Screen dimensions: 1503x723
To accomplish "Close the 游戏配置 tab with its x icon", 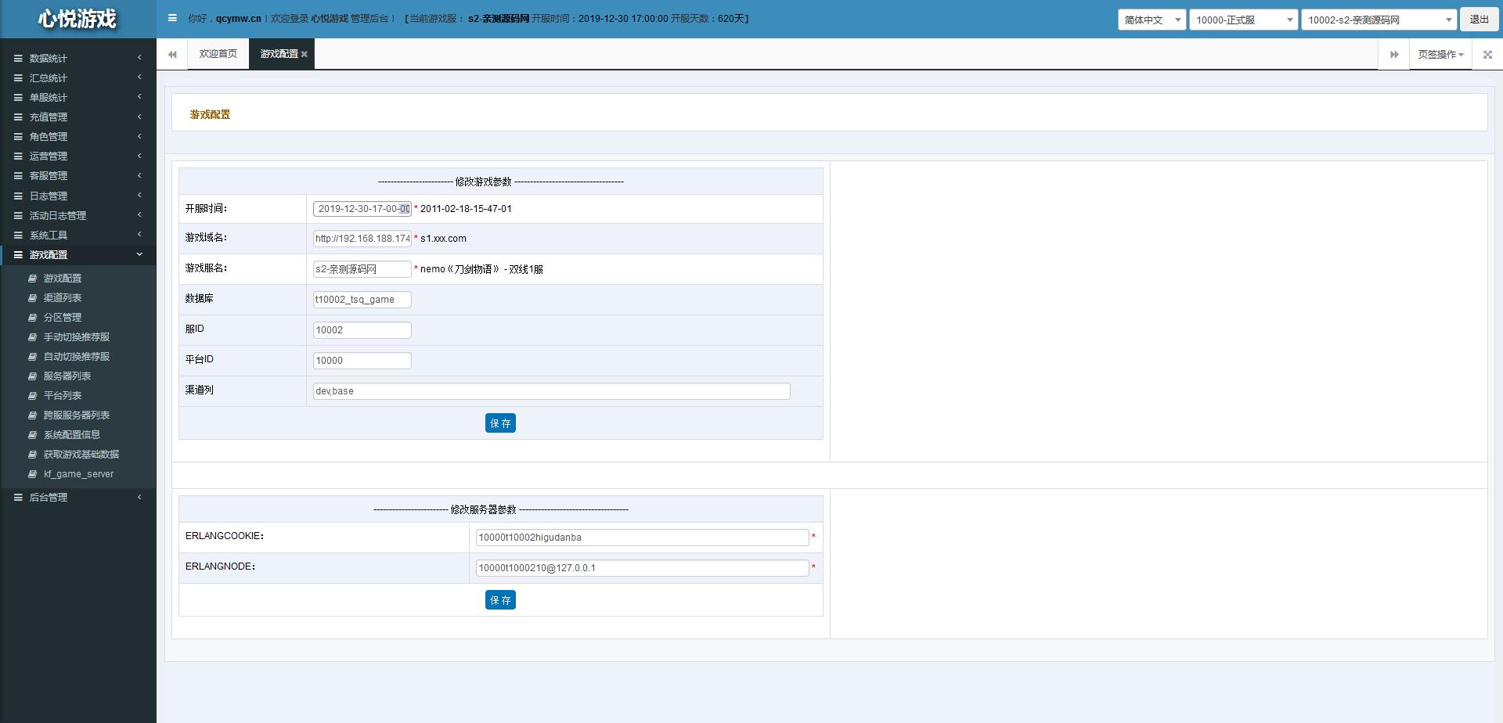I will tap(305, 54).
